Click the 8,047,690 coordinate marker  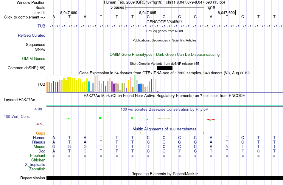coord(226,13)
